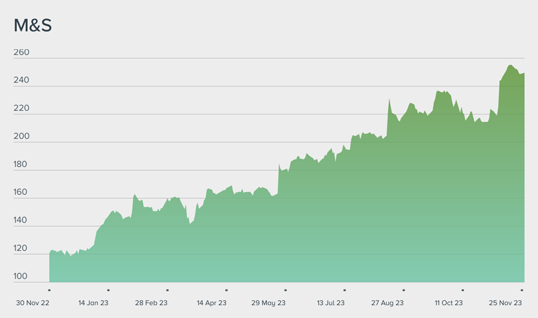Select the 240 price axis label
Viewport: 538px width, 318px height.
21,80
